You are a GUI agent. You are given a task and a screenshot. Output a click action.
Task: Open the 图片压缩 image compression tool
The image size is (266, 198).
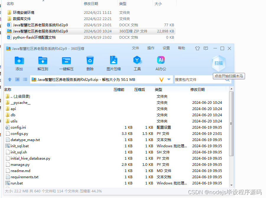[113, 62]
